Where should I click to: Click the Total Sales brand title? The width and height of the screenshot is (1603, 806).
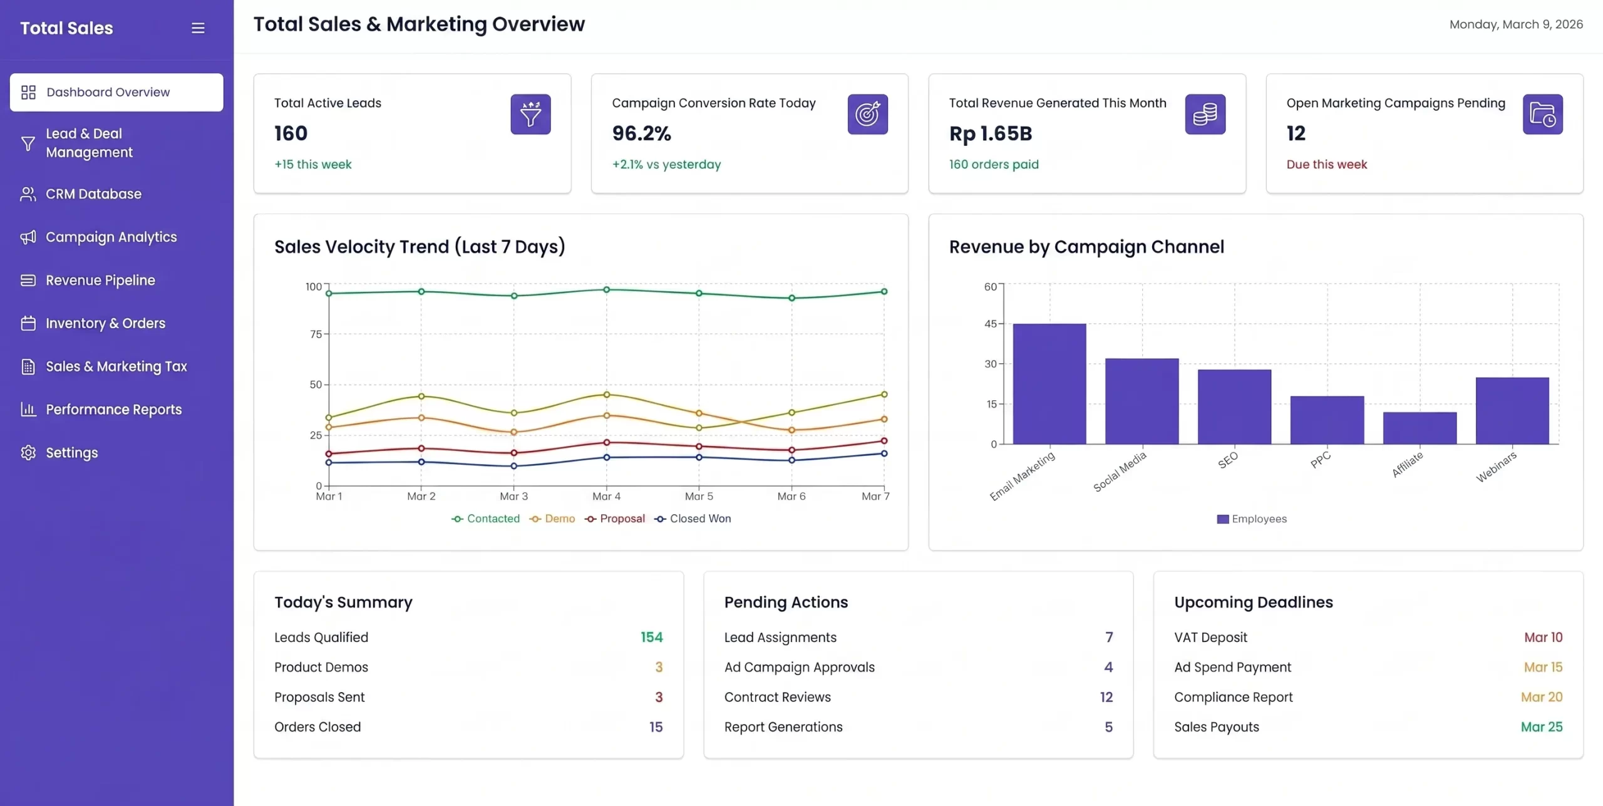[66, 28]
